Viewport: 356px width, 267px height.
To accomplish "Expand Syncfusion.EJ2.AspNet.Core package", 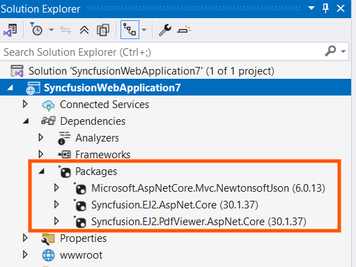I will click(56, 204).
